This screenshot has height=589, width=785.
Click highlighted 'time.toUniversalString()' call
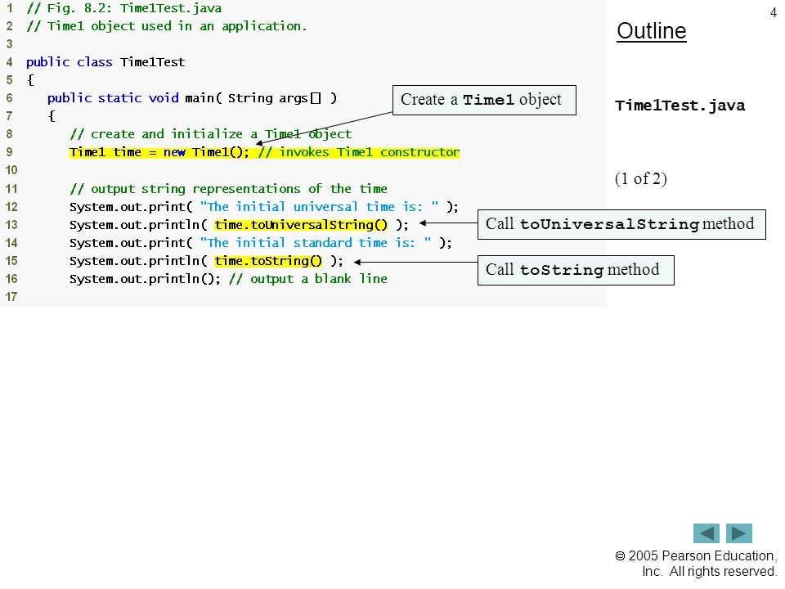tap(301, 225)
